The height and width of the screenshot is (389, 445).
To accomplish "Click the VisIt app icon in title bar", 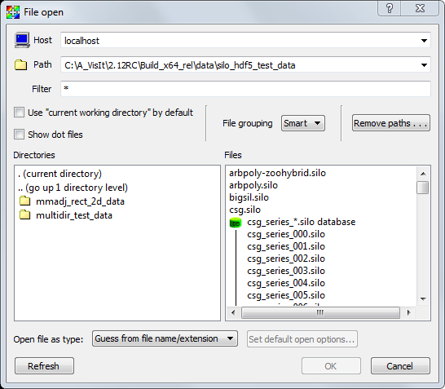I will (x=13, y=12).
